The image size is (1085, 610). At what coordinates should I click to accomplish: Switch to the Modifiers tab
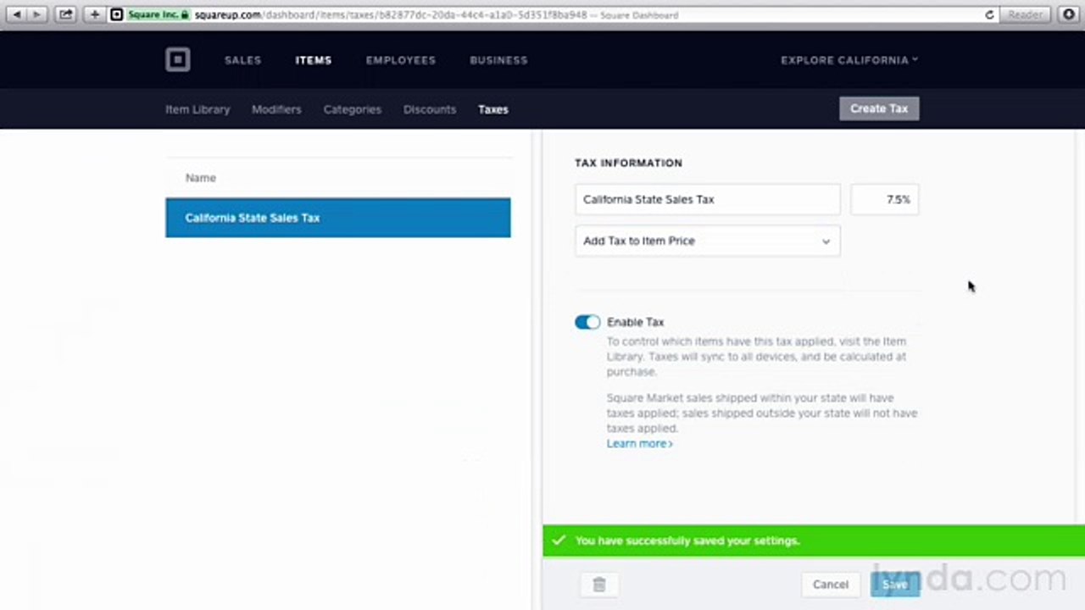pyautogui.click(x=276, y=109)
